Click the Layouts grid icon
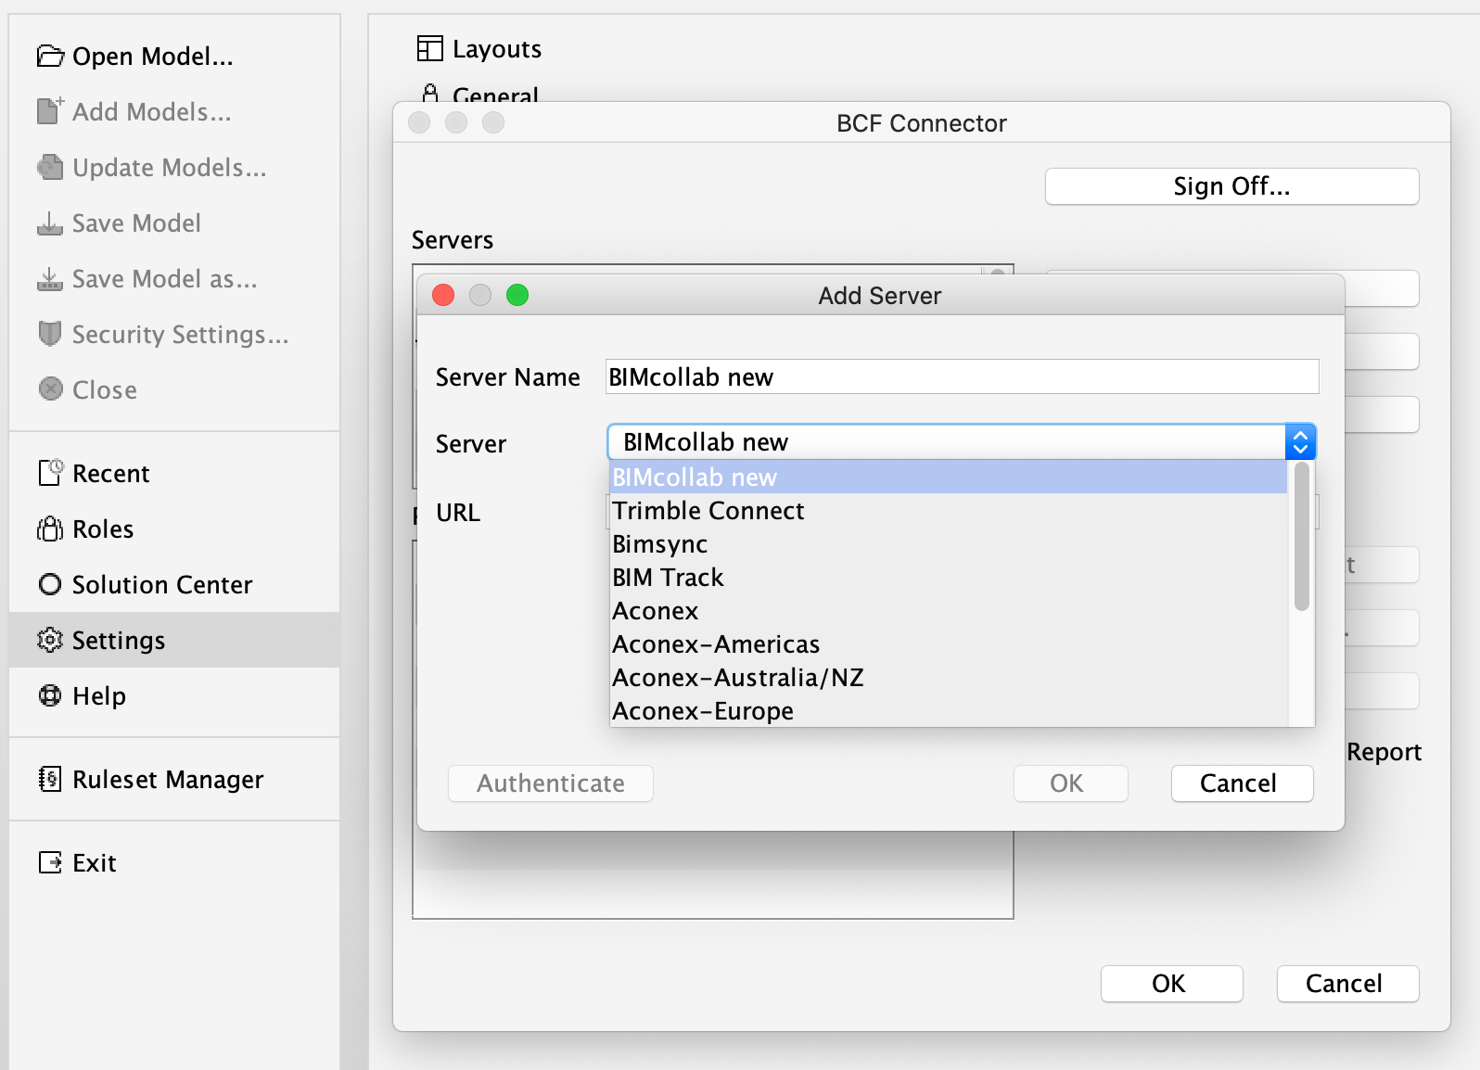The height and width of the screenshot is (1070, 1480). 430,48
